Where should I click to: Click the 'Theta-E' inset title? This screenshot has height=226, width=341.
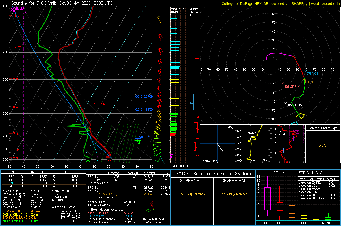pyautogui.click(x=252, y=133)
